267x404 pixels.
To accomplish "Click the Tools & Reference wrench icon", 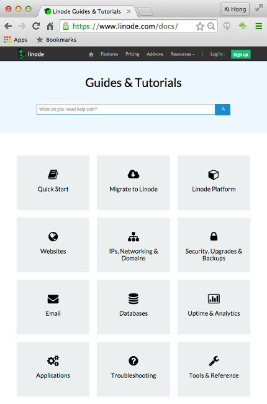I will tap(214, 361).
